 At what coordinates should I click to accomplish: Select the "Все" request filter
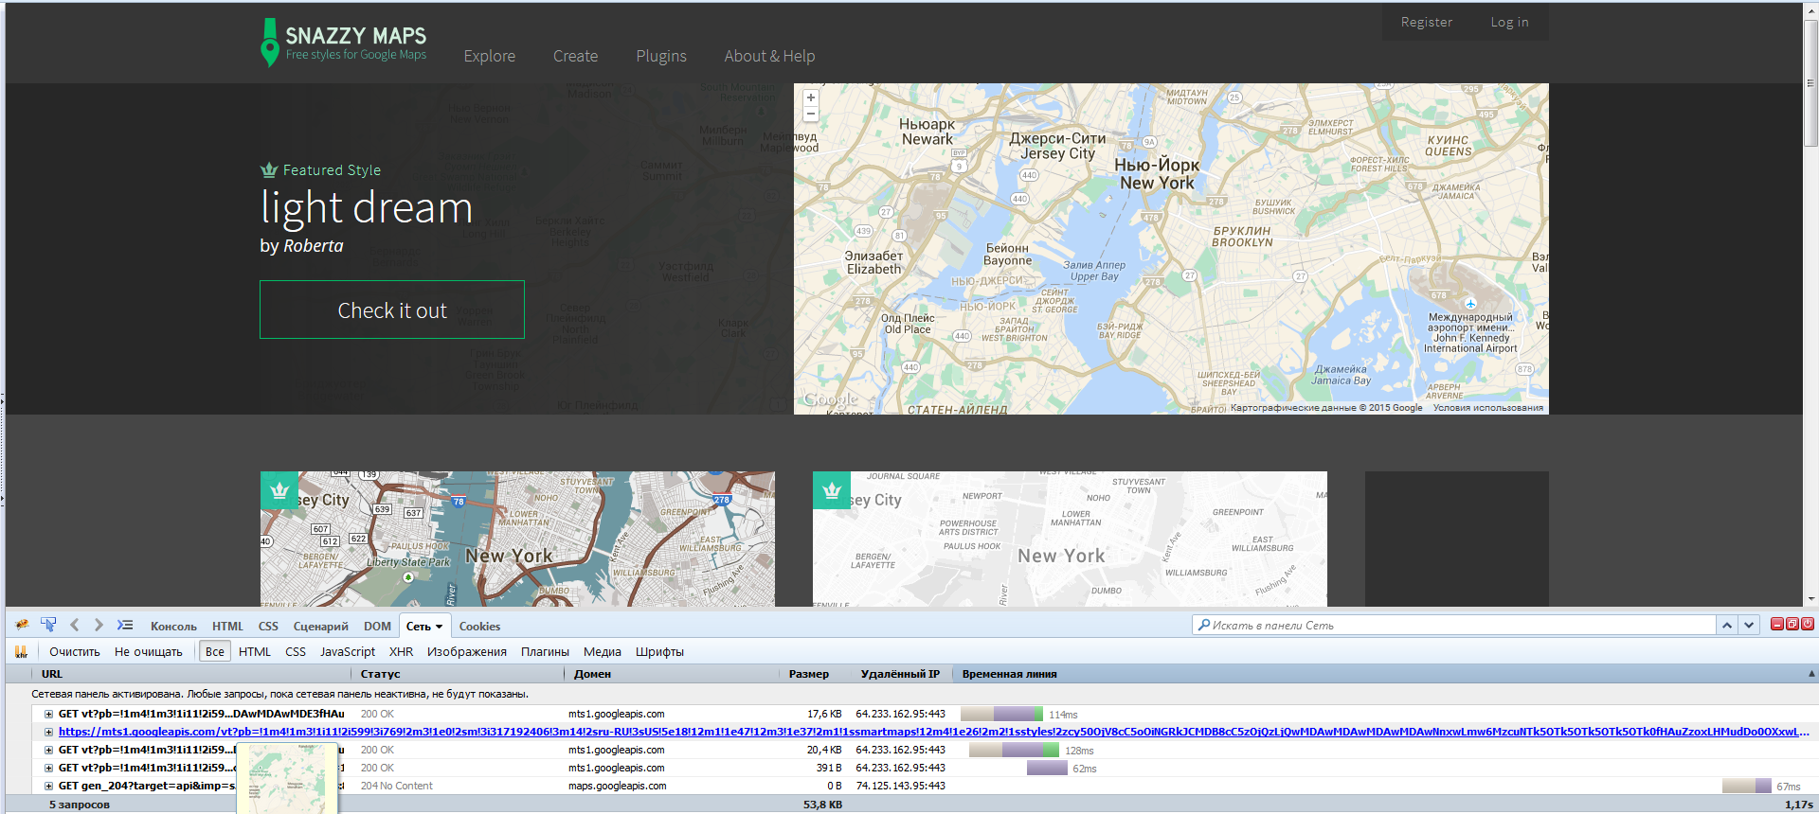coord(215,651)
